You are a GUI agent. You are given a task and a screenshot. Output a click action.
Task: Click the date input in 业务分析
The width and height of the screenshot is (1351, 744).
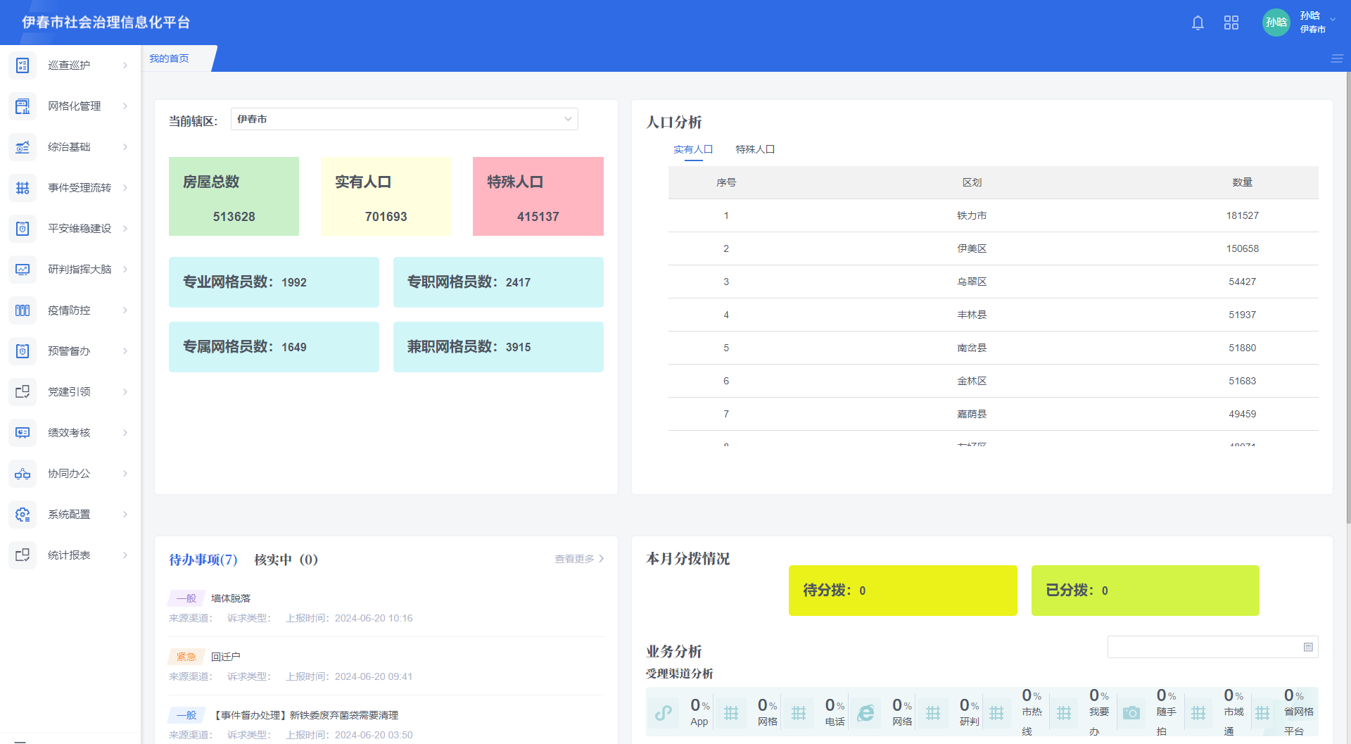click(x=1203, y=647)
